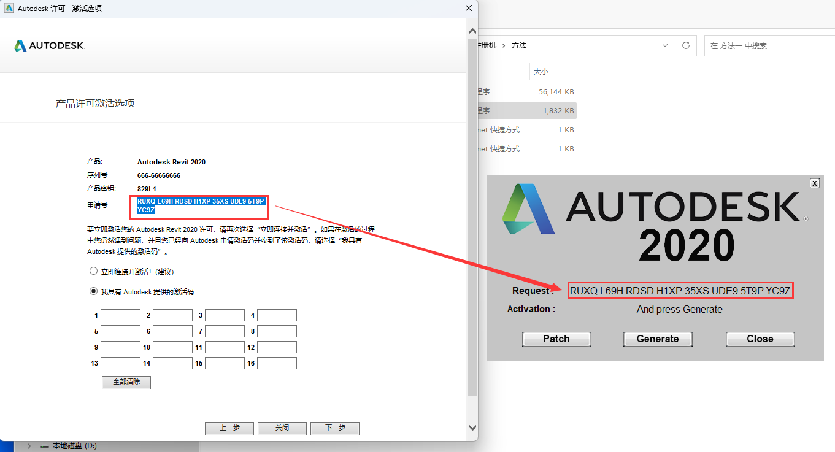Image resolution: width=835 pixels, height=452 pixels.
Task: Select the file row sized 1,832 KB
Action: click(x=527, y=110)
